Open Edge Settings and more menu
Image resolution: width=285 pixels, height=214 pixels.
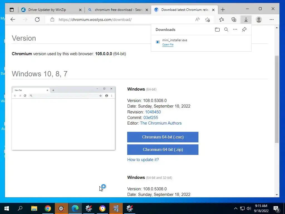pyautogui.click(x=272, y=20)
